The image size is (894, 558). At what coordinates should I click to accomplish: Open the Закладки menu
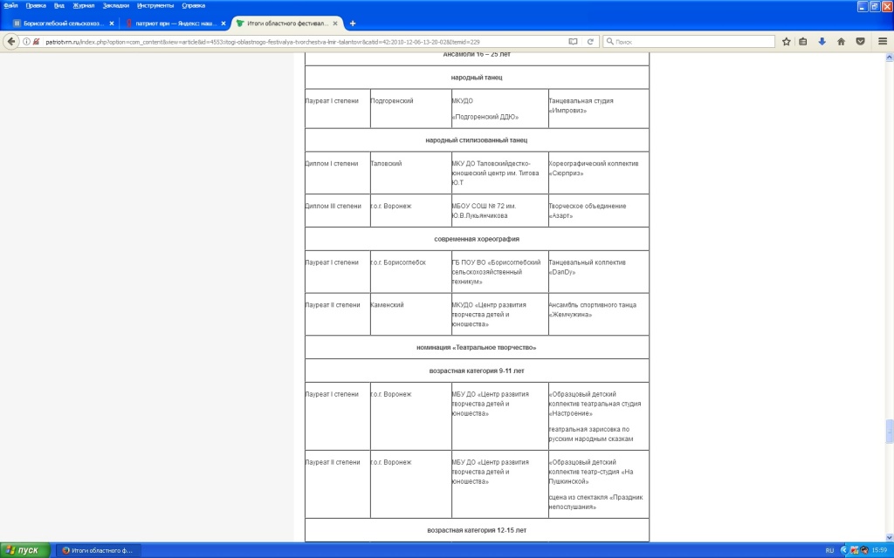(x=116, y=6)
